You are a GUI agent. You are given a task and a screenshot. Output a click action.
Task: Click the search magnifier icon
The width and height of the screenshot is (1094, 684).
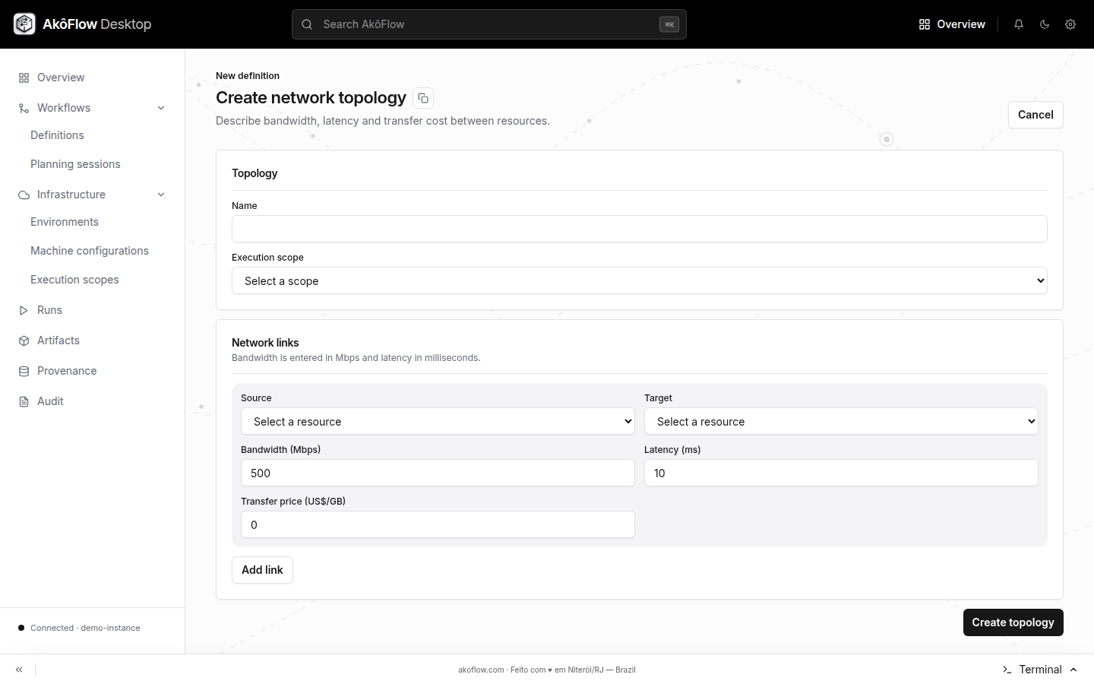pyautogui.click(x=307, y=24)
